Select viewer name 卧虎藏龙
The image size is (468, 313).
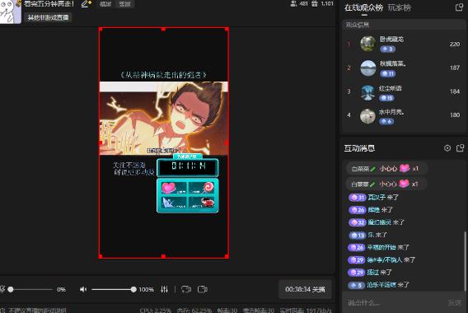click(x=391, y=39)
